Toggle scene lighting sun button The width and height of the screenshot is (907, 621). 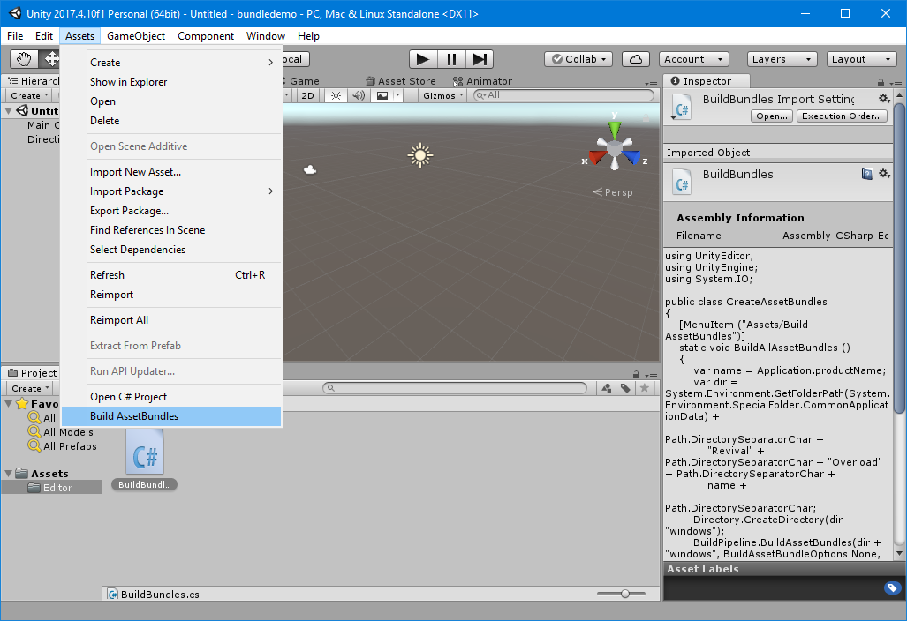[x=336, y=95]
